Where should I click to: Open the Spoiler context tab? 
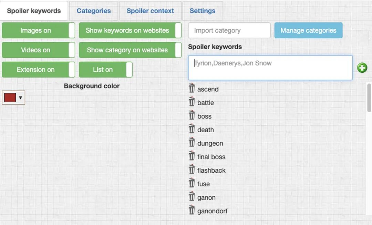(x=150, y=11)
